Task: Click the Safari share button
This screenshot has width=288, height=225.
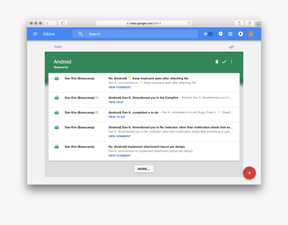Action: click(239, 23)
